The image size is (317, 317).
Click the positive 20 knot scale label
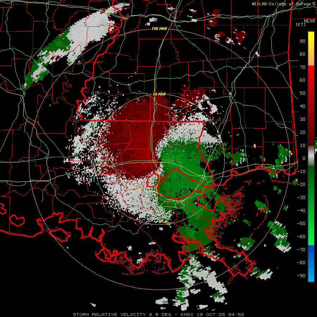coord(303,132)
